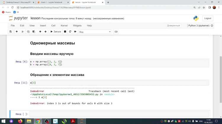Click the Одномерные массивы heading

point(52,43)
